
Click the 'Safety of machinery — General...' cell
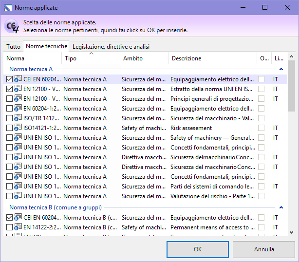212,138
